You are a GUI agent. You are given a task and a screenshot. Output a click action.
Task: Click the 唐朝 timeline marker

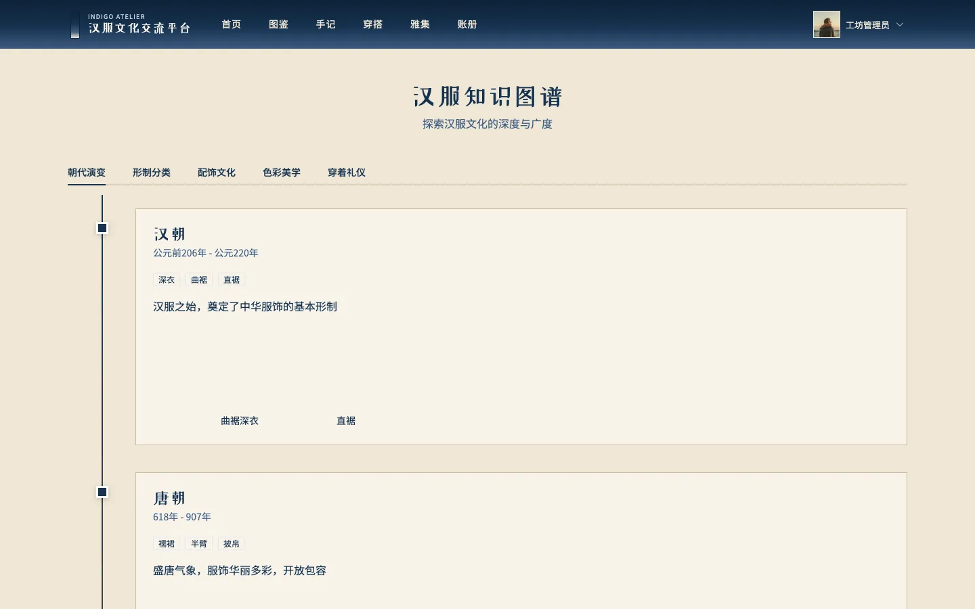pos(102,492)
